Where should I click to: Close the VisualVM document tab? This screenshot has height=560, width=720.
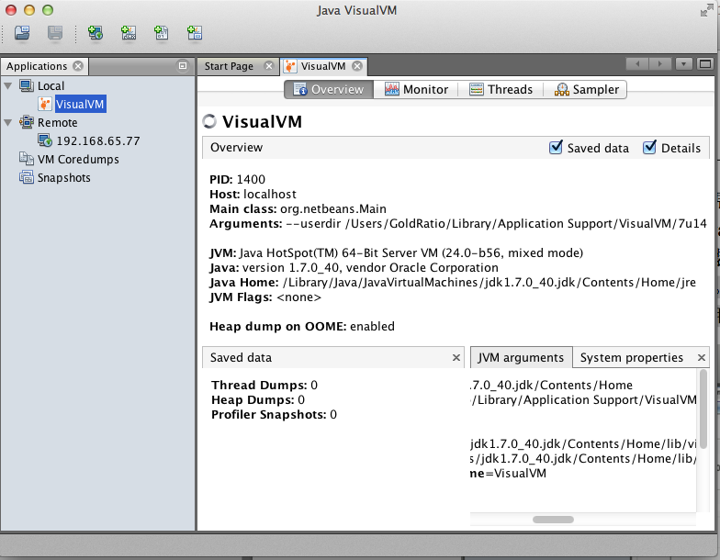click(356, 66)
